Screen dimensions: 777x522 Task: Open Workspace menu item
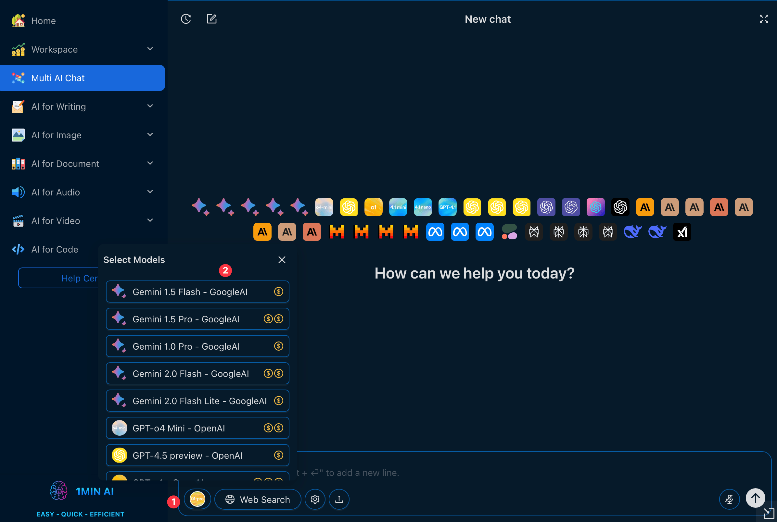[x=82, y=49]
